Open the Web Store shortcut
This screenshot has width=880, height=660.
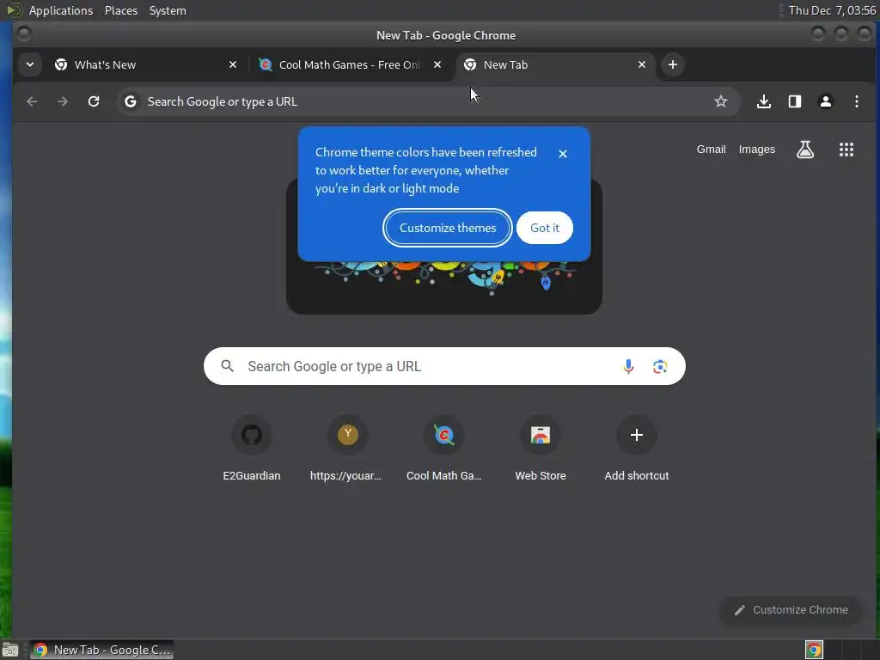[x=541, y=449]
